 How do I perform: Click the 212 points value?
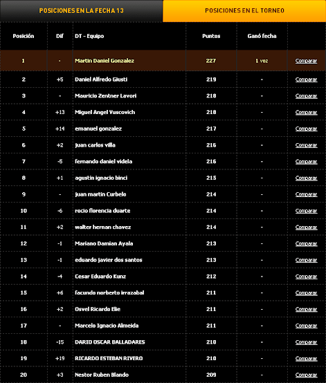coord(211,277)
